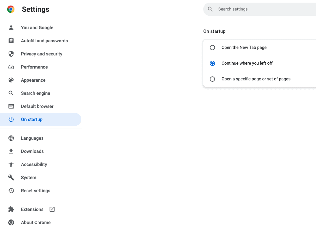
Task: Click the Performance speedometer icon
Action: point(11,67)
